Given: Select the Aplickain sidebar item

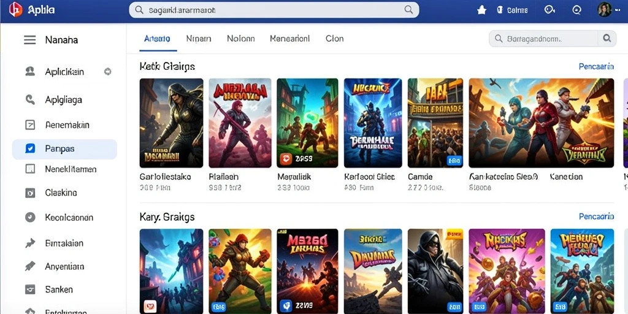Looking at the screenshot, I should 64,72.
